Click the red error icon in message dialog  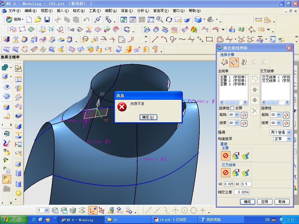tap(122, 107)
